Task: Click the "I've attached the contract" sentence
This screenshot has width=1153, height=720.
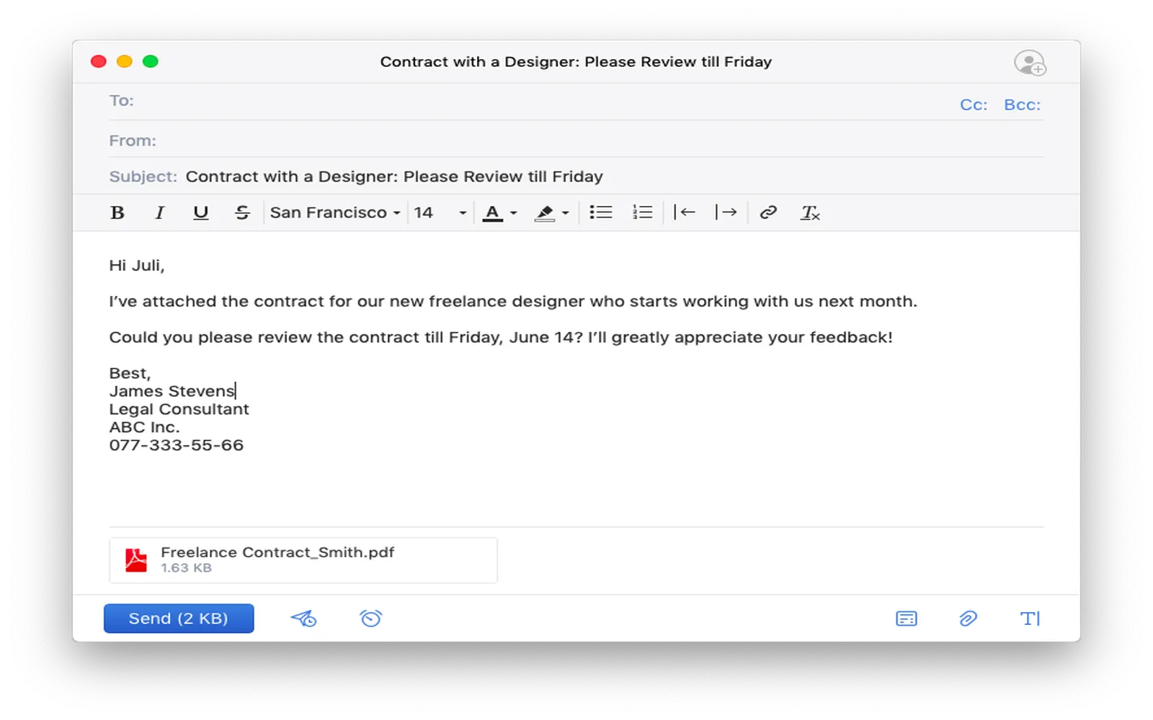Action: pos(513,302)
